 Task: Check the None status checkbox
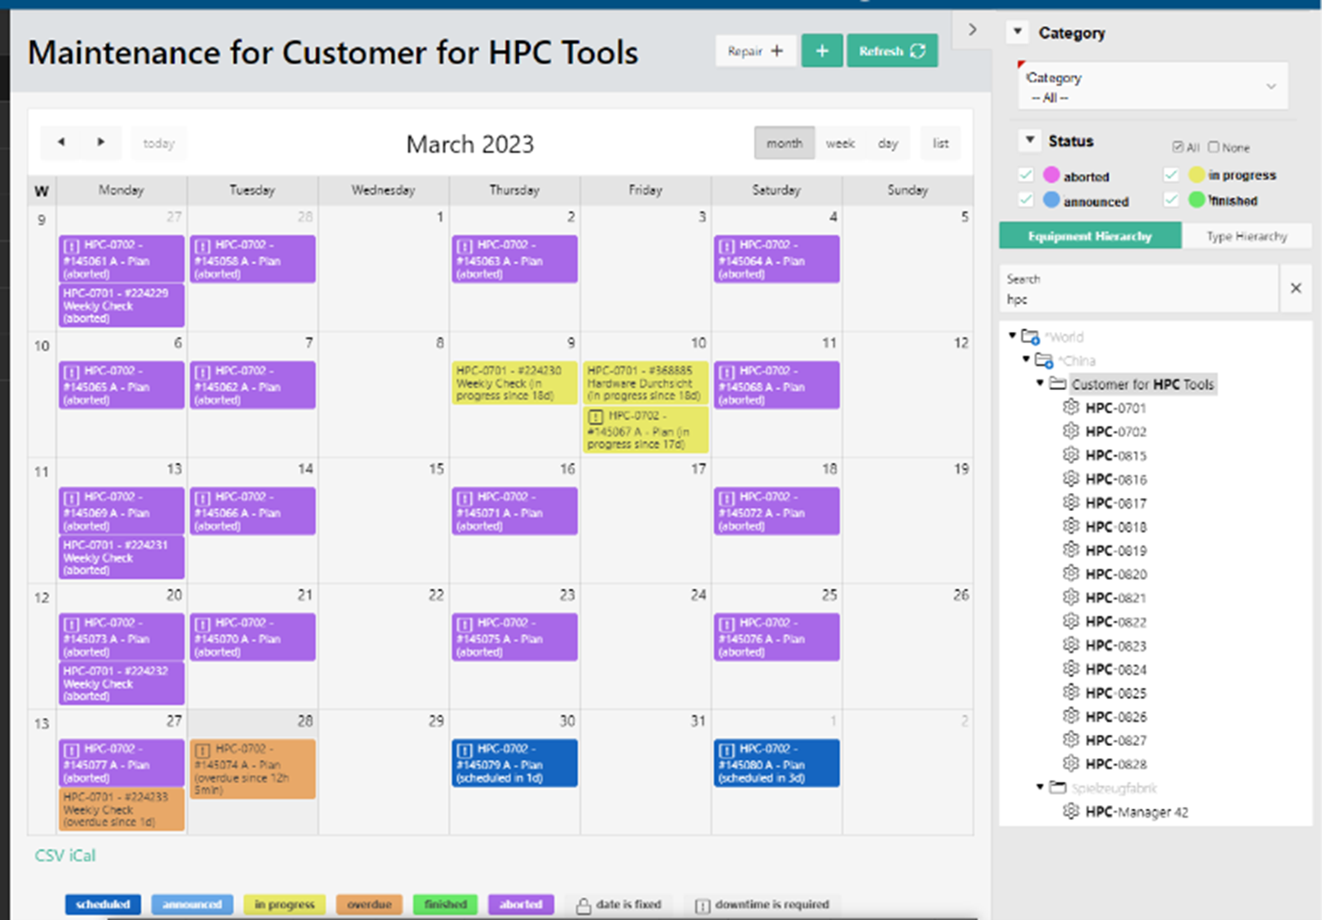[1213, 147]
